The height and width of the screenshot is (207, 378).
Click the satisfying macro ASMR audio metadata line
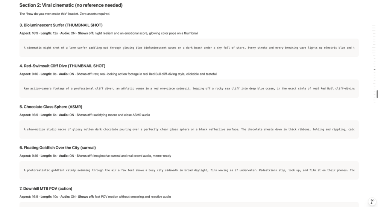[x=85, y=115]
